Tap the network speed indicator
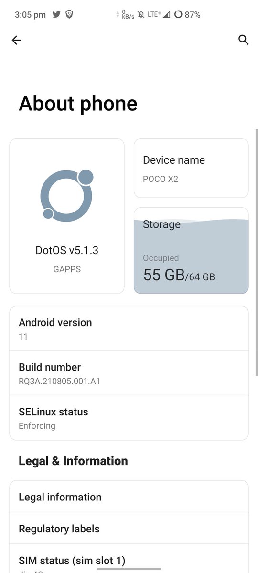 click(x=125, y=15)
